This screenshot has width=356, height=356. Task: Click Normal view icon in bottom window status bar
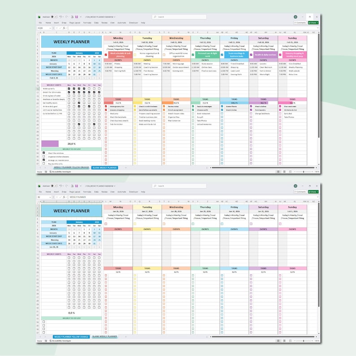[x=278, y=341]
